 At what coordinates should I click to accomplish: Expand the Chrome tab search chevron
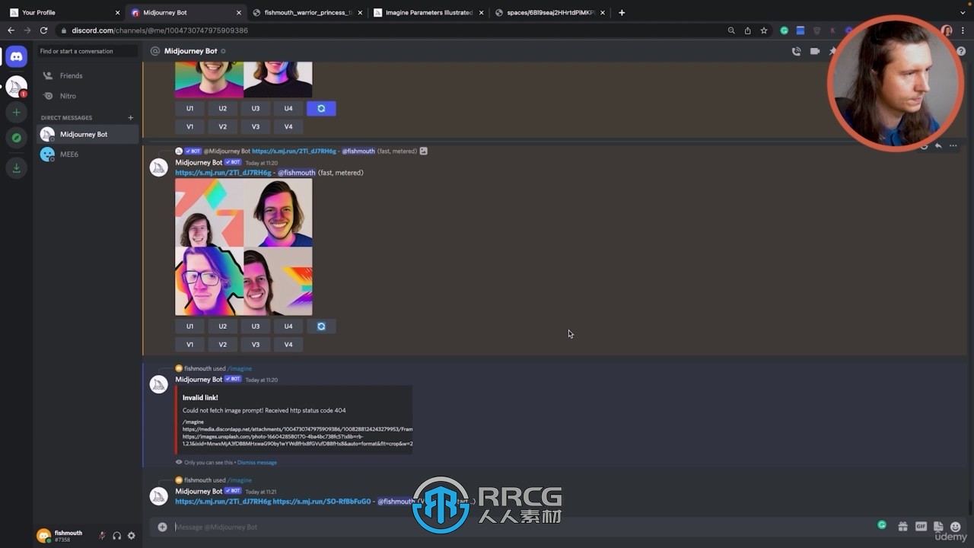(963, 12)
